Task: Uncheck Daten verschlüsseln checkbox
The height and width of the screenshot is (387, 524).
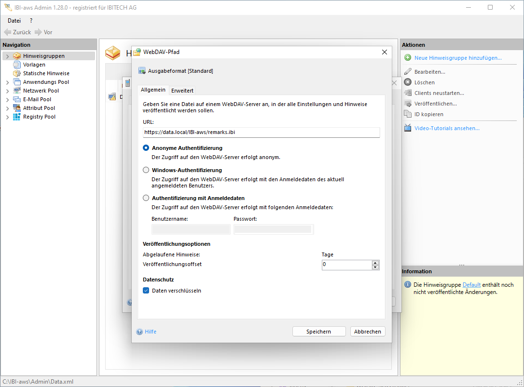Action: (146, 291)
